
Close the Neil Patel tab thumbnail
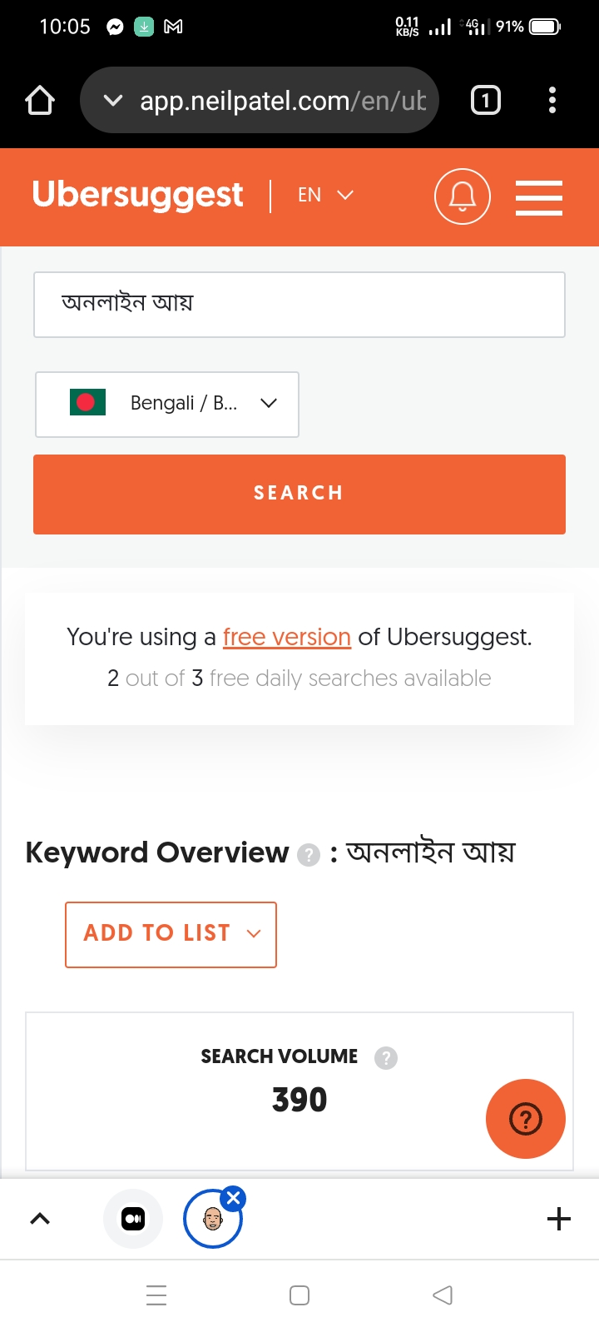point(234,1199)
